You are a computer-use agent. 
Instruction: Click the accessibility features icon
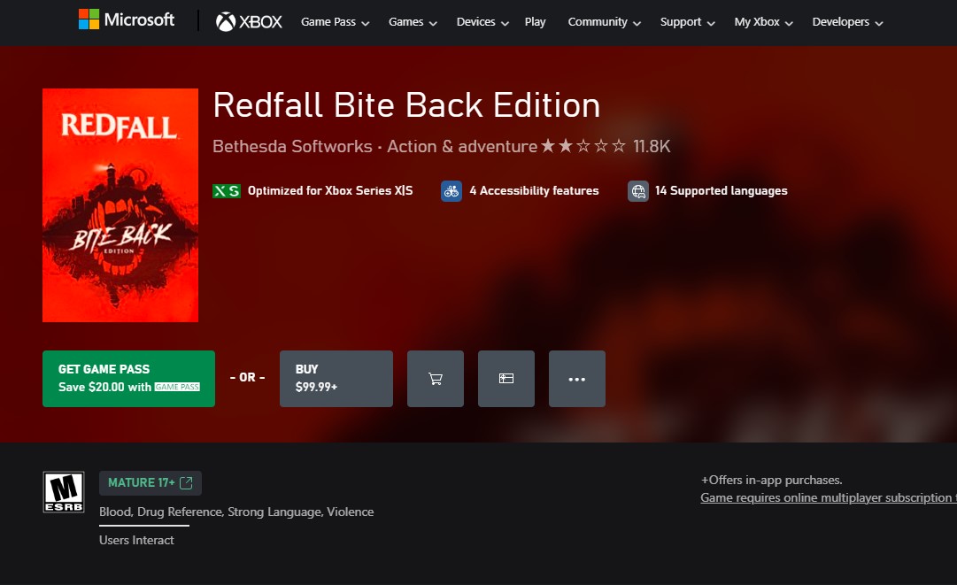point(451,190)
